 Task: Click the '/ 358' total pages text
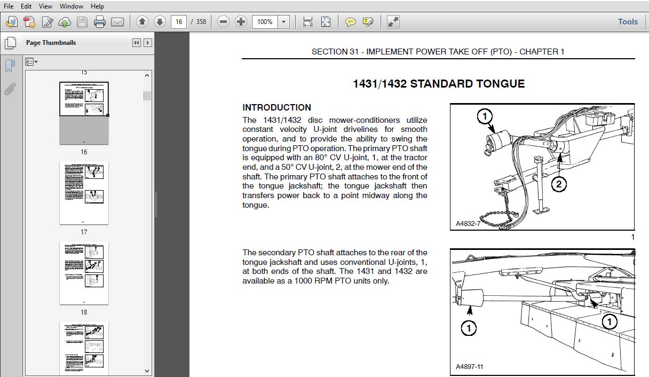(198, 22)
